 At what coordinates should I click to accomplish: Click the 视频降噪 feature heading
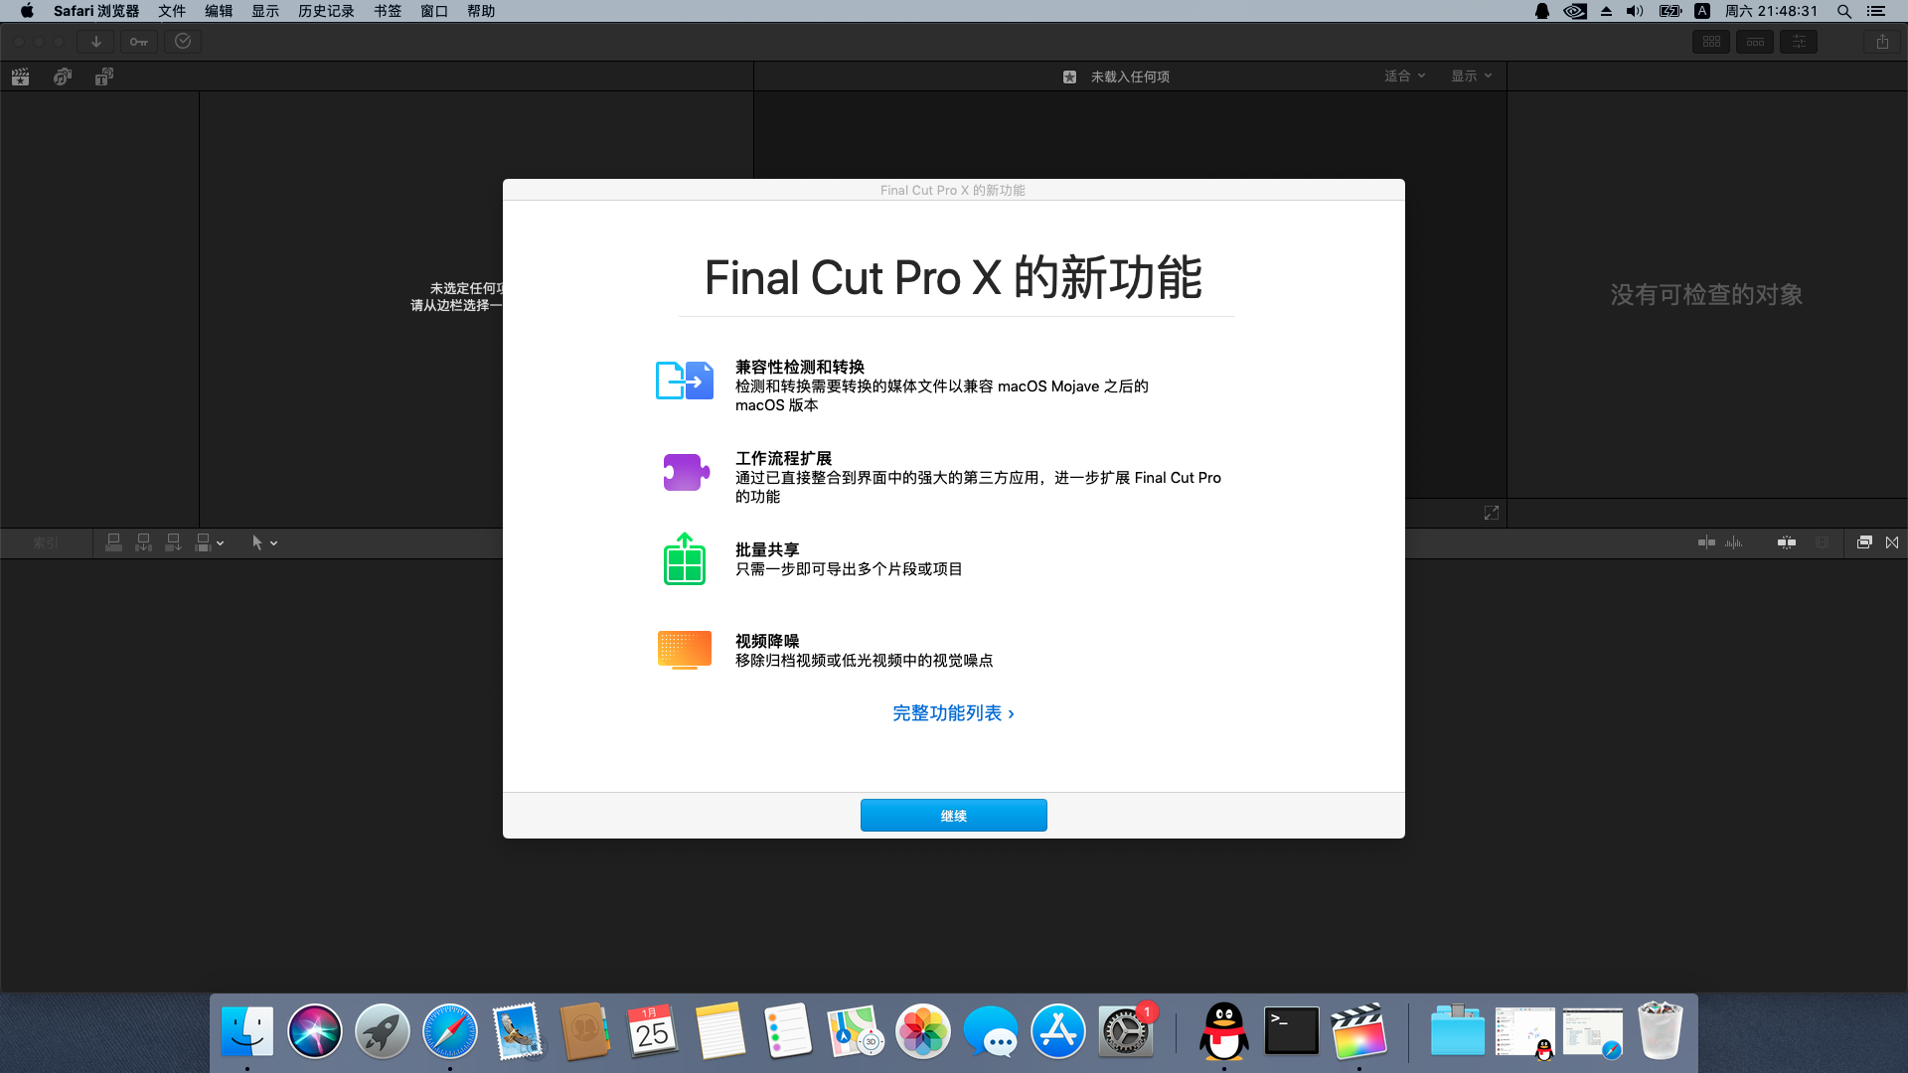tap(766, 641)
